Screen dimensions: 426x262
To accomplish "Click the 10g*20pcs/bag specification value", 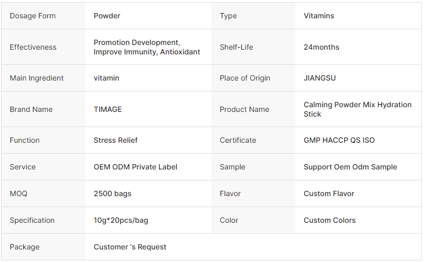I will [121, 220].
